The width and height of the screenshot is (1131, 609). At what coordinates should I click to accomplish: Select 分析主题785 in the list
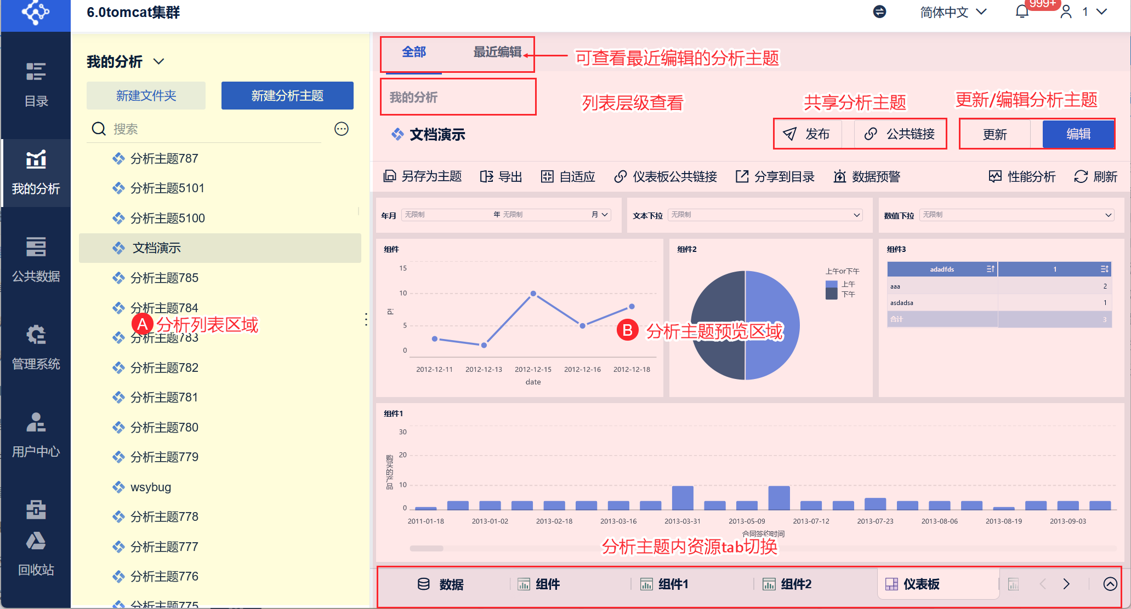[164, 278]
